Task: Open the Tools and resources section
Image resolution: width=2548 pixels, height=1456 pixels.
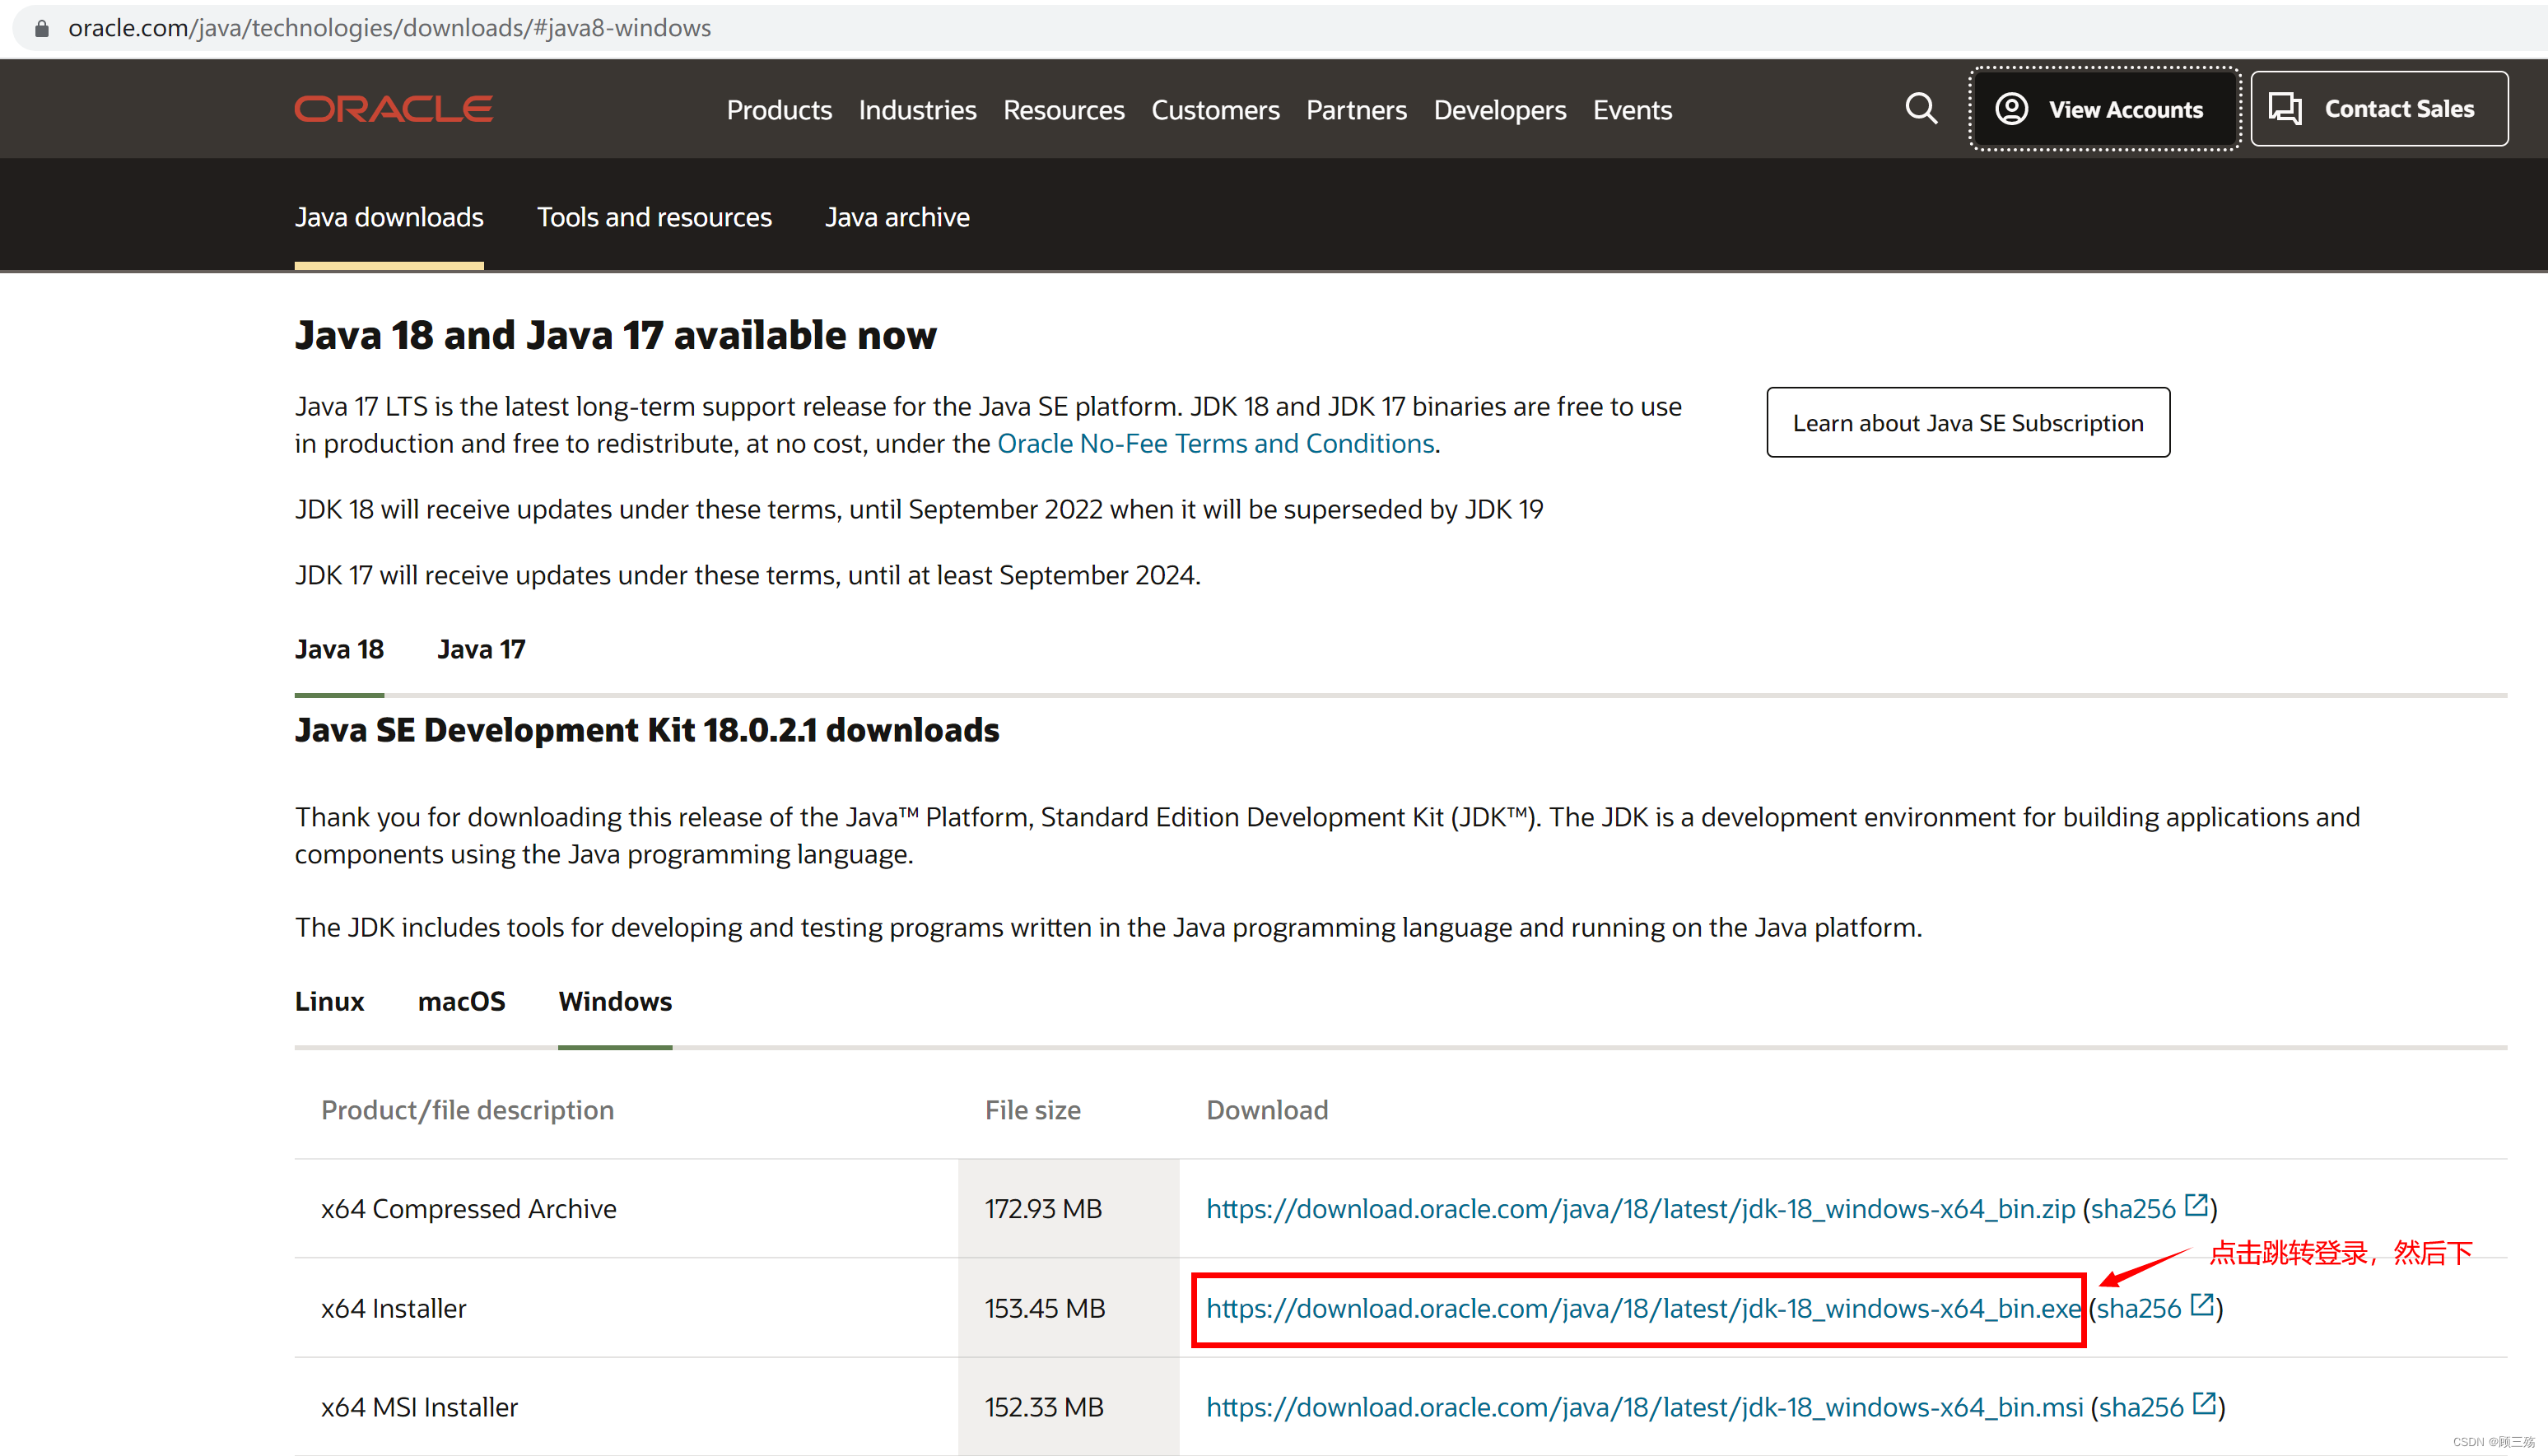Action: (656, 216)
